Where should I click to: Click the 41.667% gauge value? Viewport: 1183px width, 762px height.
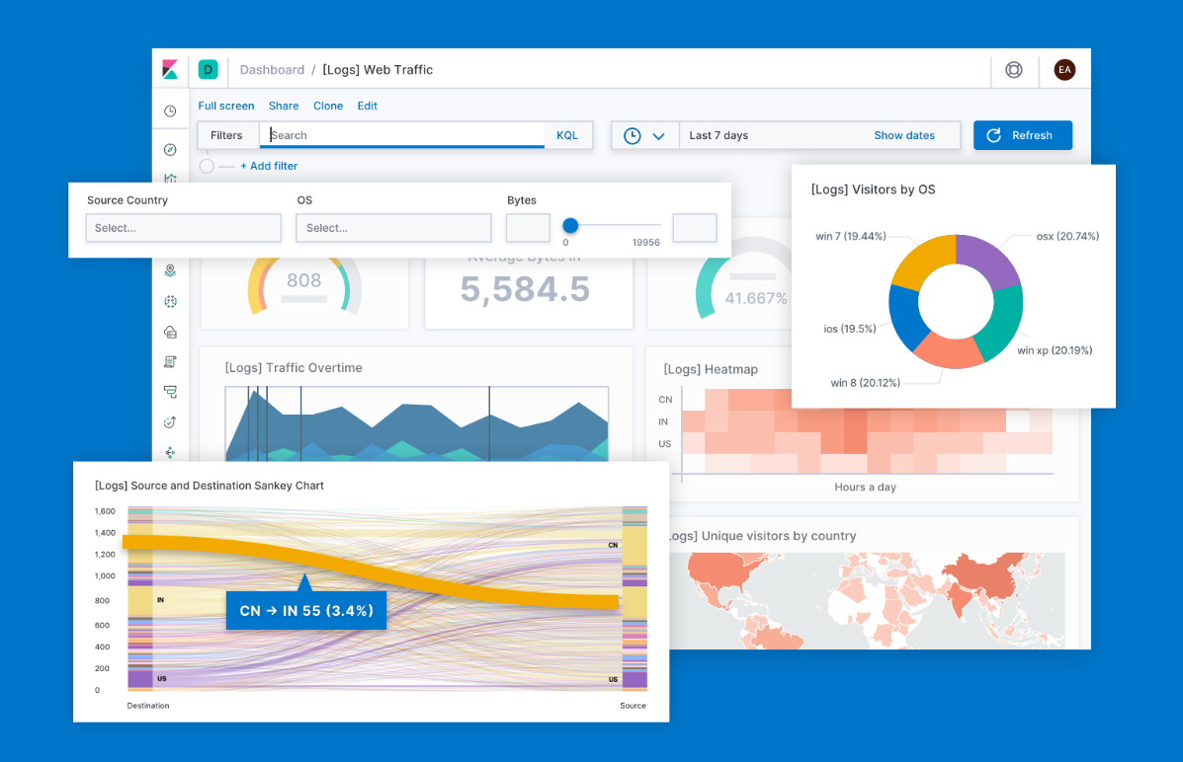[x=756, y=298]
